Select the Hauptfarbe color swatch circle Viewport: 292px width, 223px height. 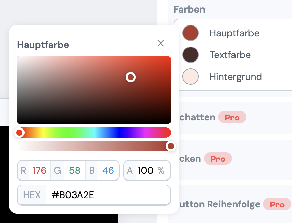pyautogui.click(x=191, y=33)
